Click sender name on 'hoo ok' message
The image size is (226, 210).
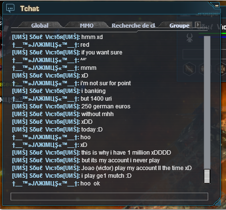[46, 184]
